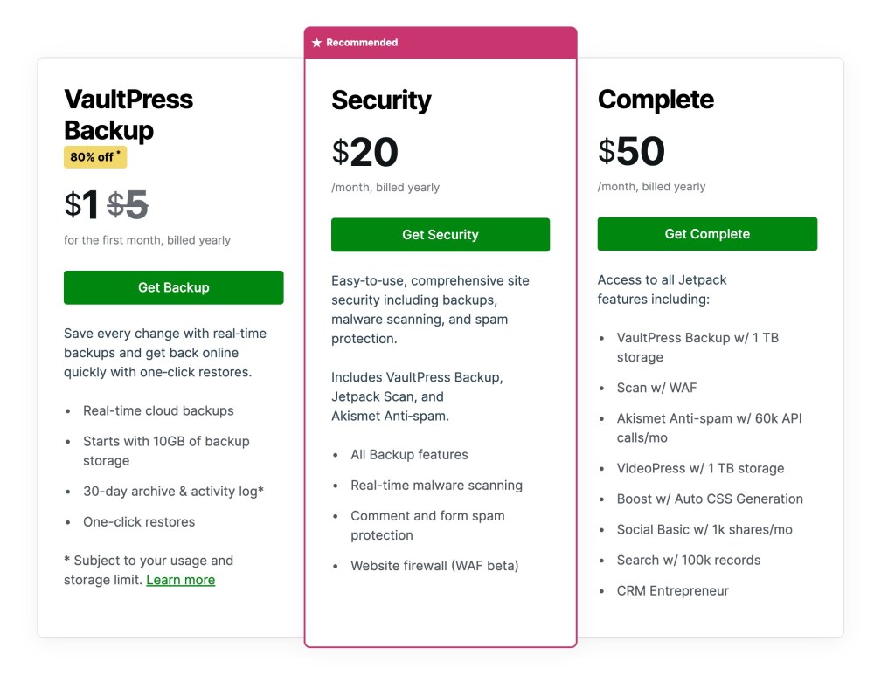This screenshot has height=675, width=895.
Task: Open the Learn more link
Action: pos(180,580)
